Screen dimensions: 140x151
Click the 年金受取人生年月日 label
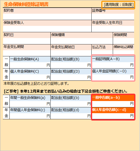[x=107, y=23]
